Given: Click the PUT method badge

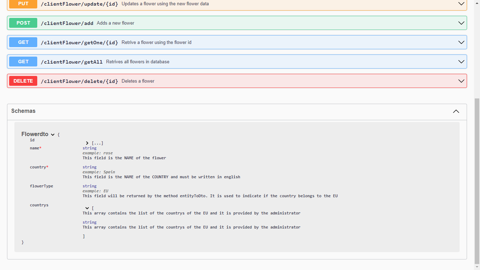Looking at the screenshot, I should pyautogui.click(x=23, y=4).
